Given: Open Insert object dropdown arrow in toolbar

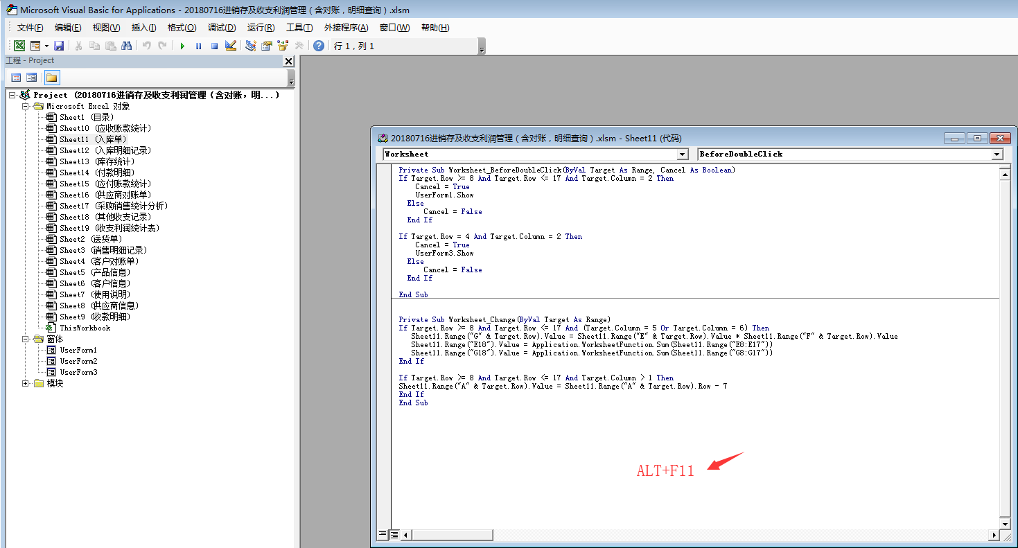Looking at the screenshot, I should (46, 46).
